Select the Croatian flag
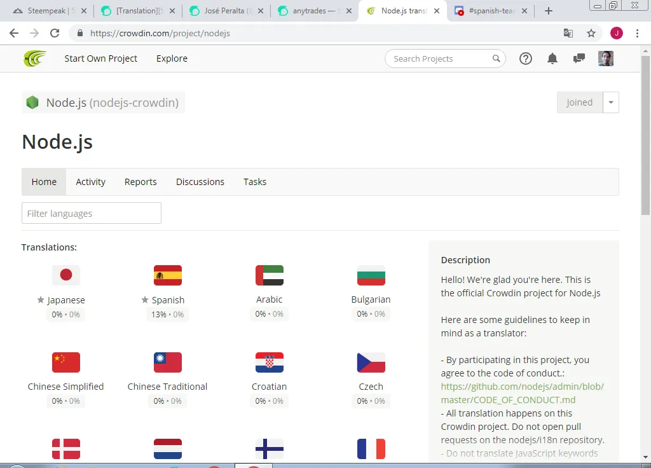651x468 pixels. click(270, 362)
